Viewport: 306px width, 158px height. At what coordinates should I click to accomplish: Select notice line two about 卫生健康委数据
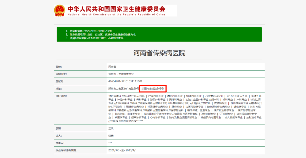pyautogui.click(x=101, y=35)
